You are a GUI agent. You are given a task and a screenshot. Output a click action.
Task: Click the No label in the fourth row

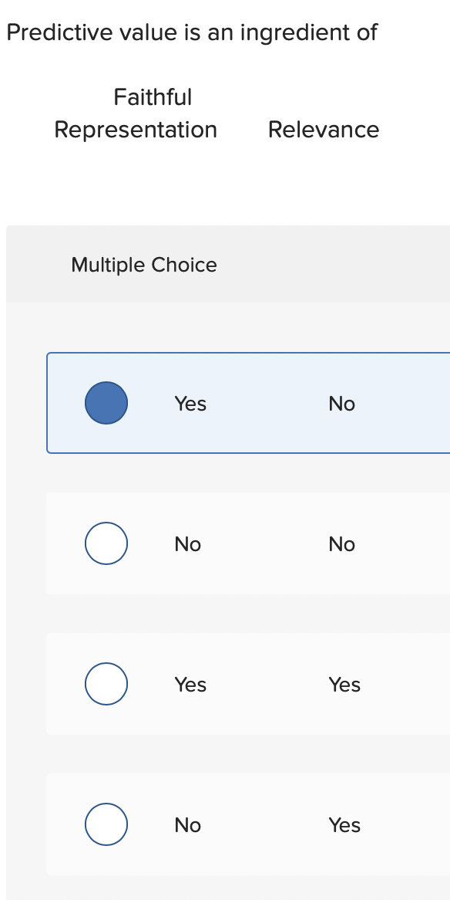[x=187, y=824]
